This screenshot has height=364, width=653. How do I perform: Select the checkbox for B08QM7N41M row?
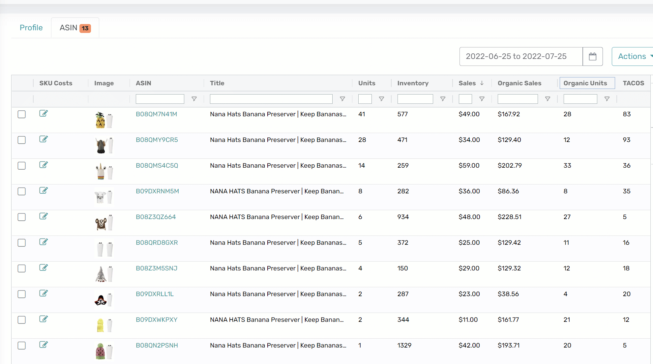[x=22, y=114]
